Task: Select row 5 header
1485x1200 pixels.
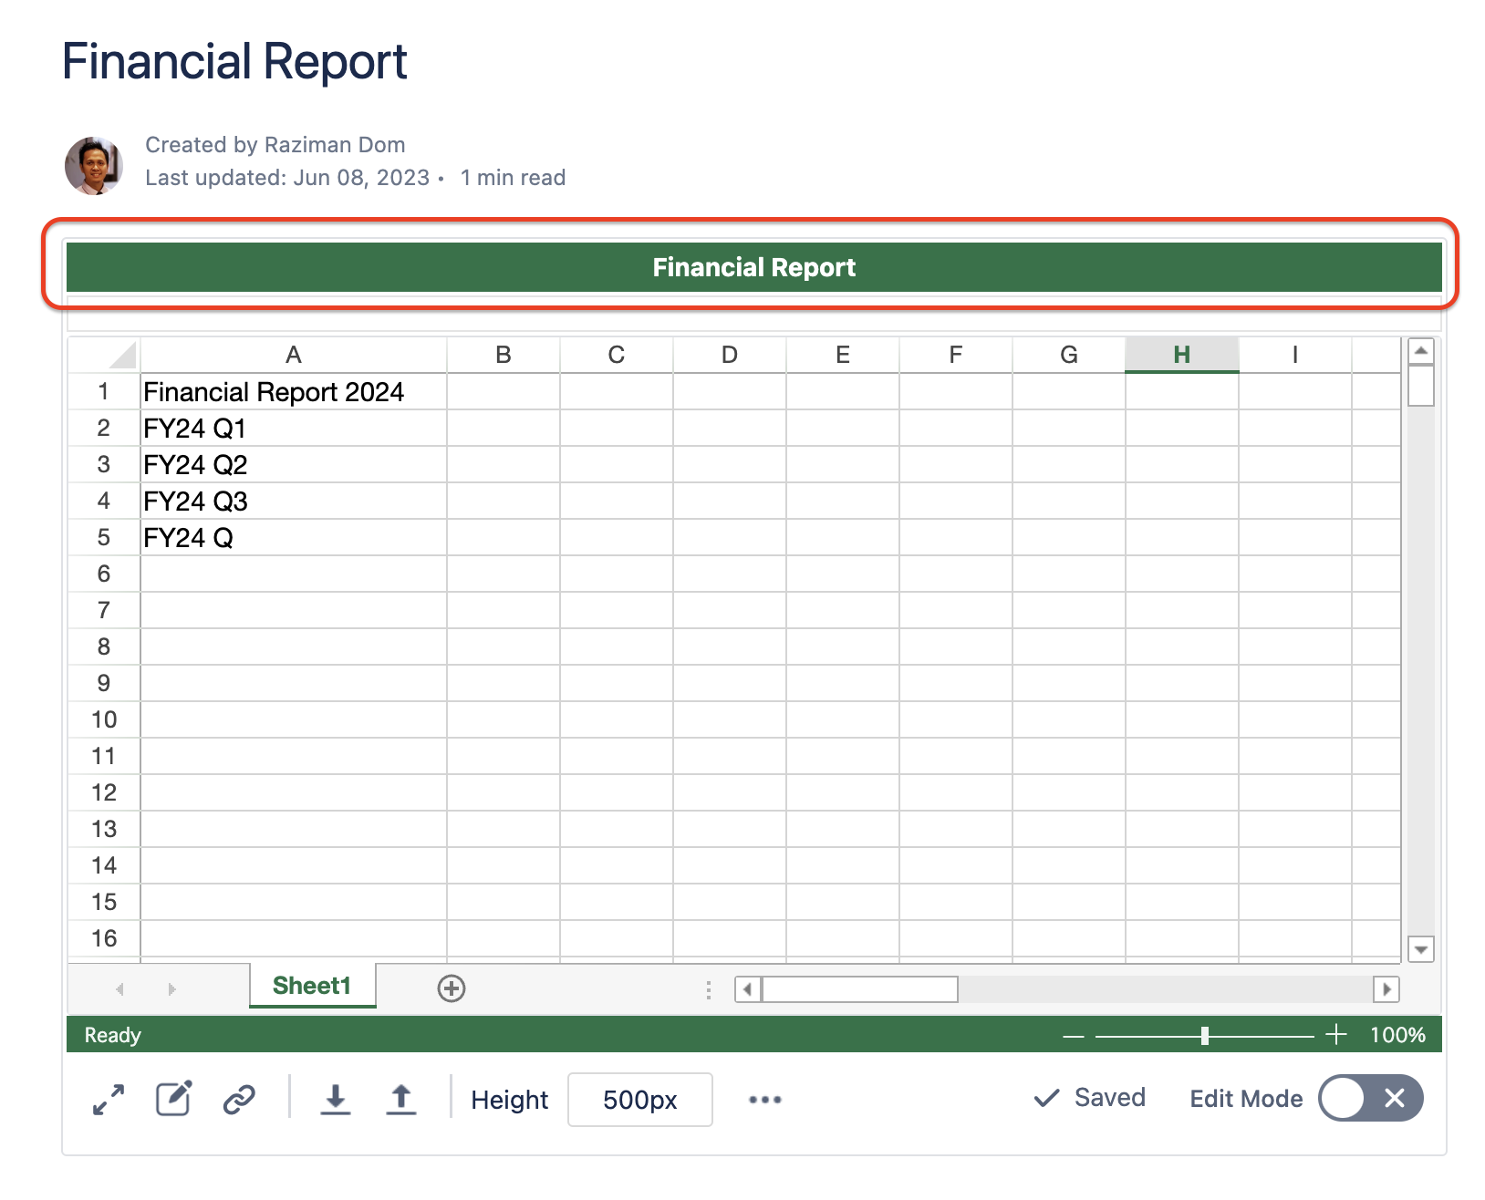Action: point(104,538)
